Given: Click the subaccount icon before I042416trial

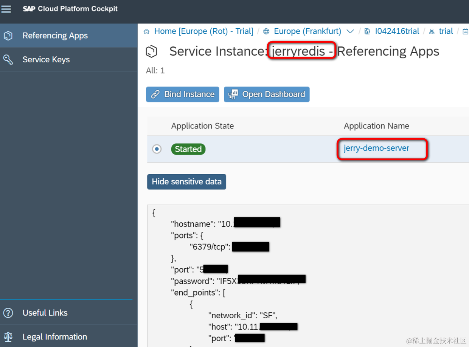Looking at the screenshot, I should [367, 31].
